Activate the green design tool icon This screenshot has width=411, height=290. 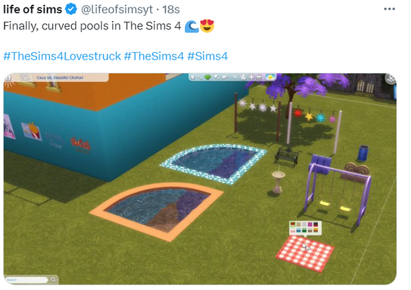pyautogui.click(x=208, y=77)
